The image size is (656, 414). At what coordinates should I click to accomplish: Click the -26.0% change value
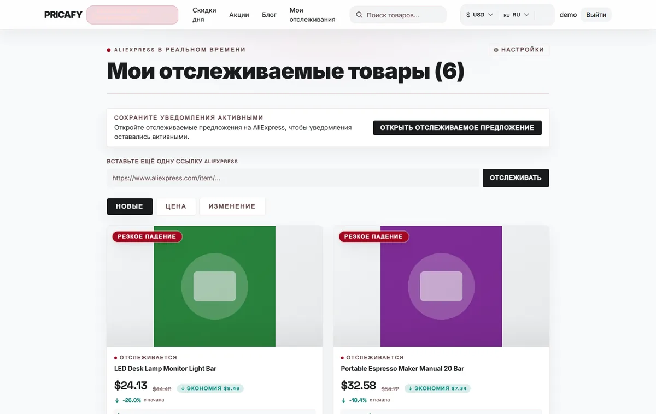[x=132, y=400]
